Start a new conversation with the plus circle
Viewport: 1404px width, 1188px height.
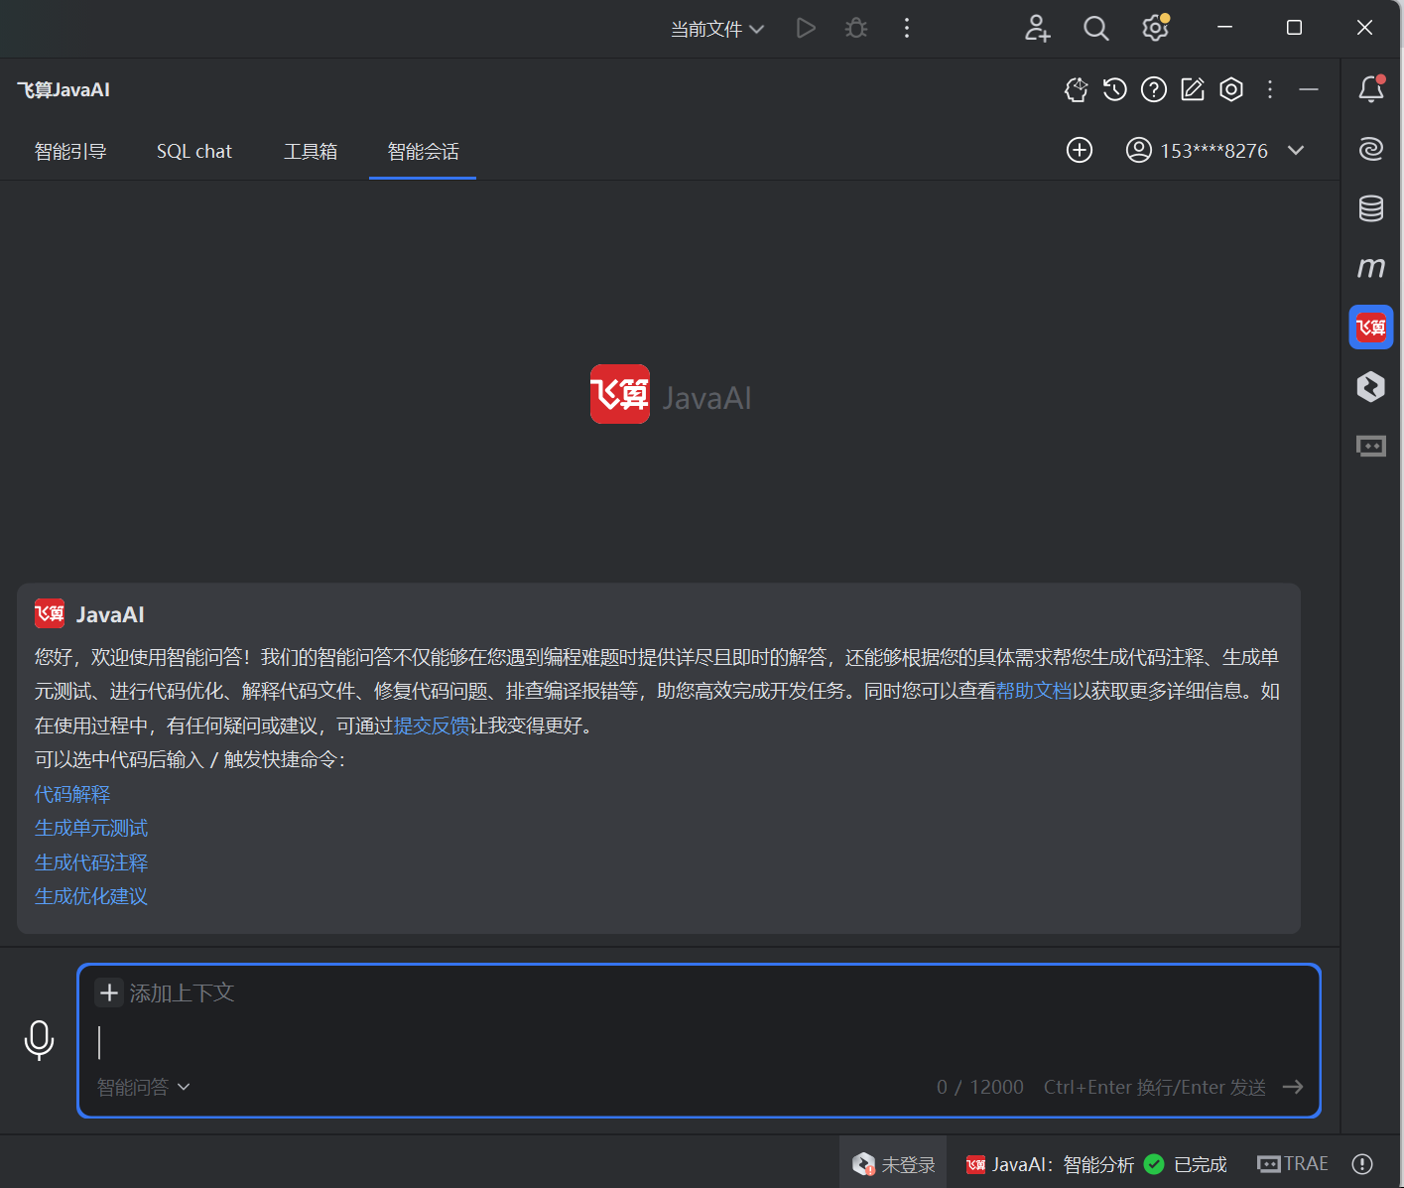pyautogui.click(x=1080, y=150)
